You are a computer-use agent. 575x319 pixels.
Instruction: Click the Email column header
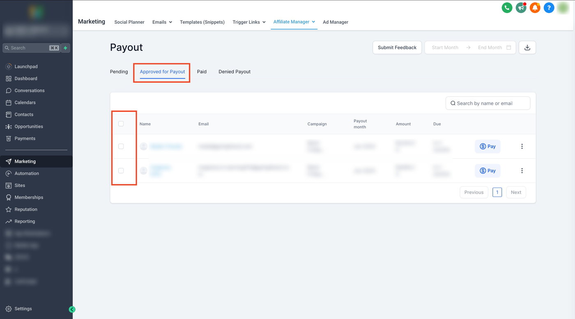(203, 124)
